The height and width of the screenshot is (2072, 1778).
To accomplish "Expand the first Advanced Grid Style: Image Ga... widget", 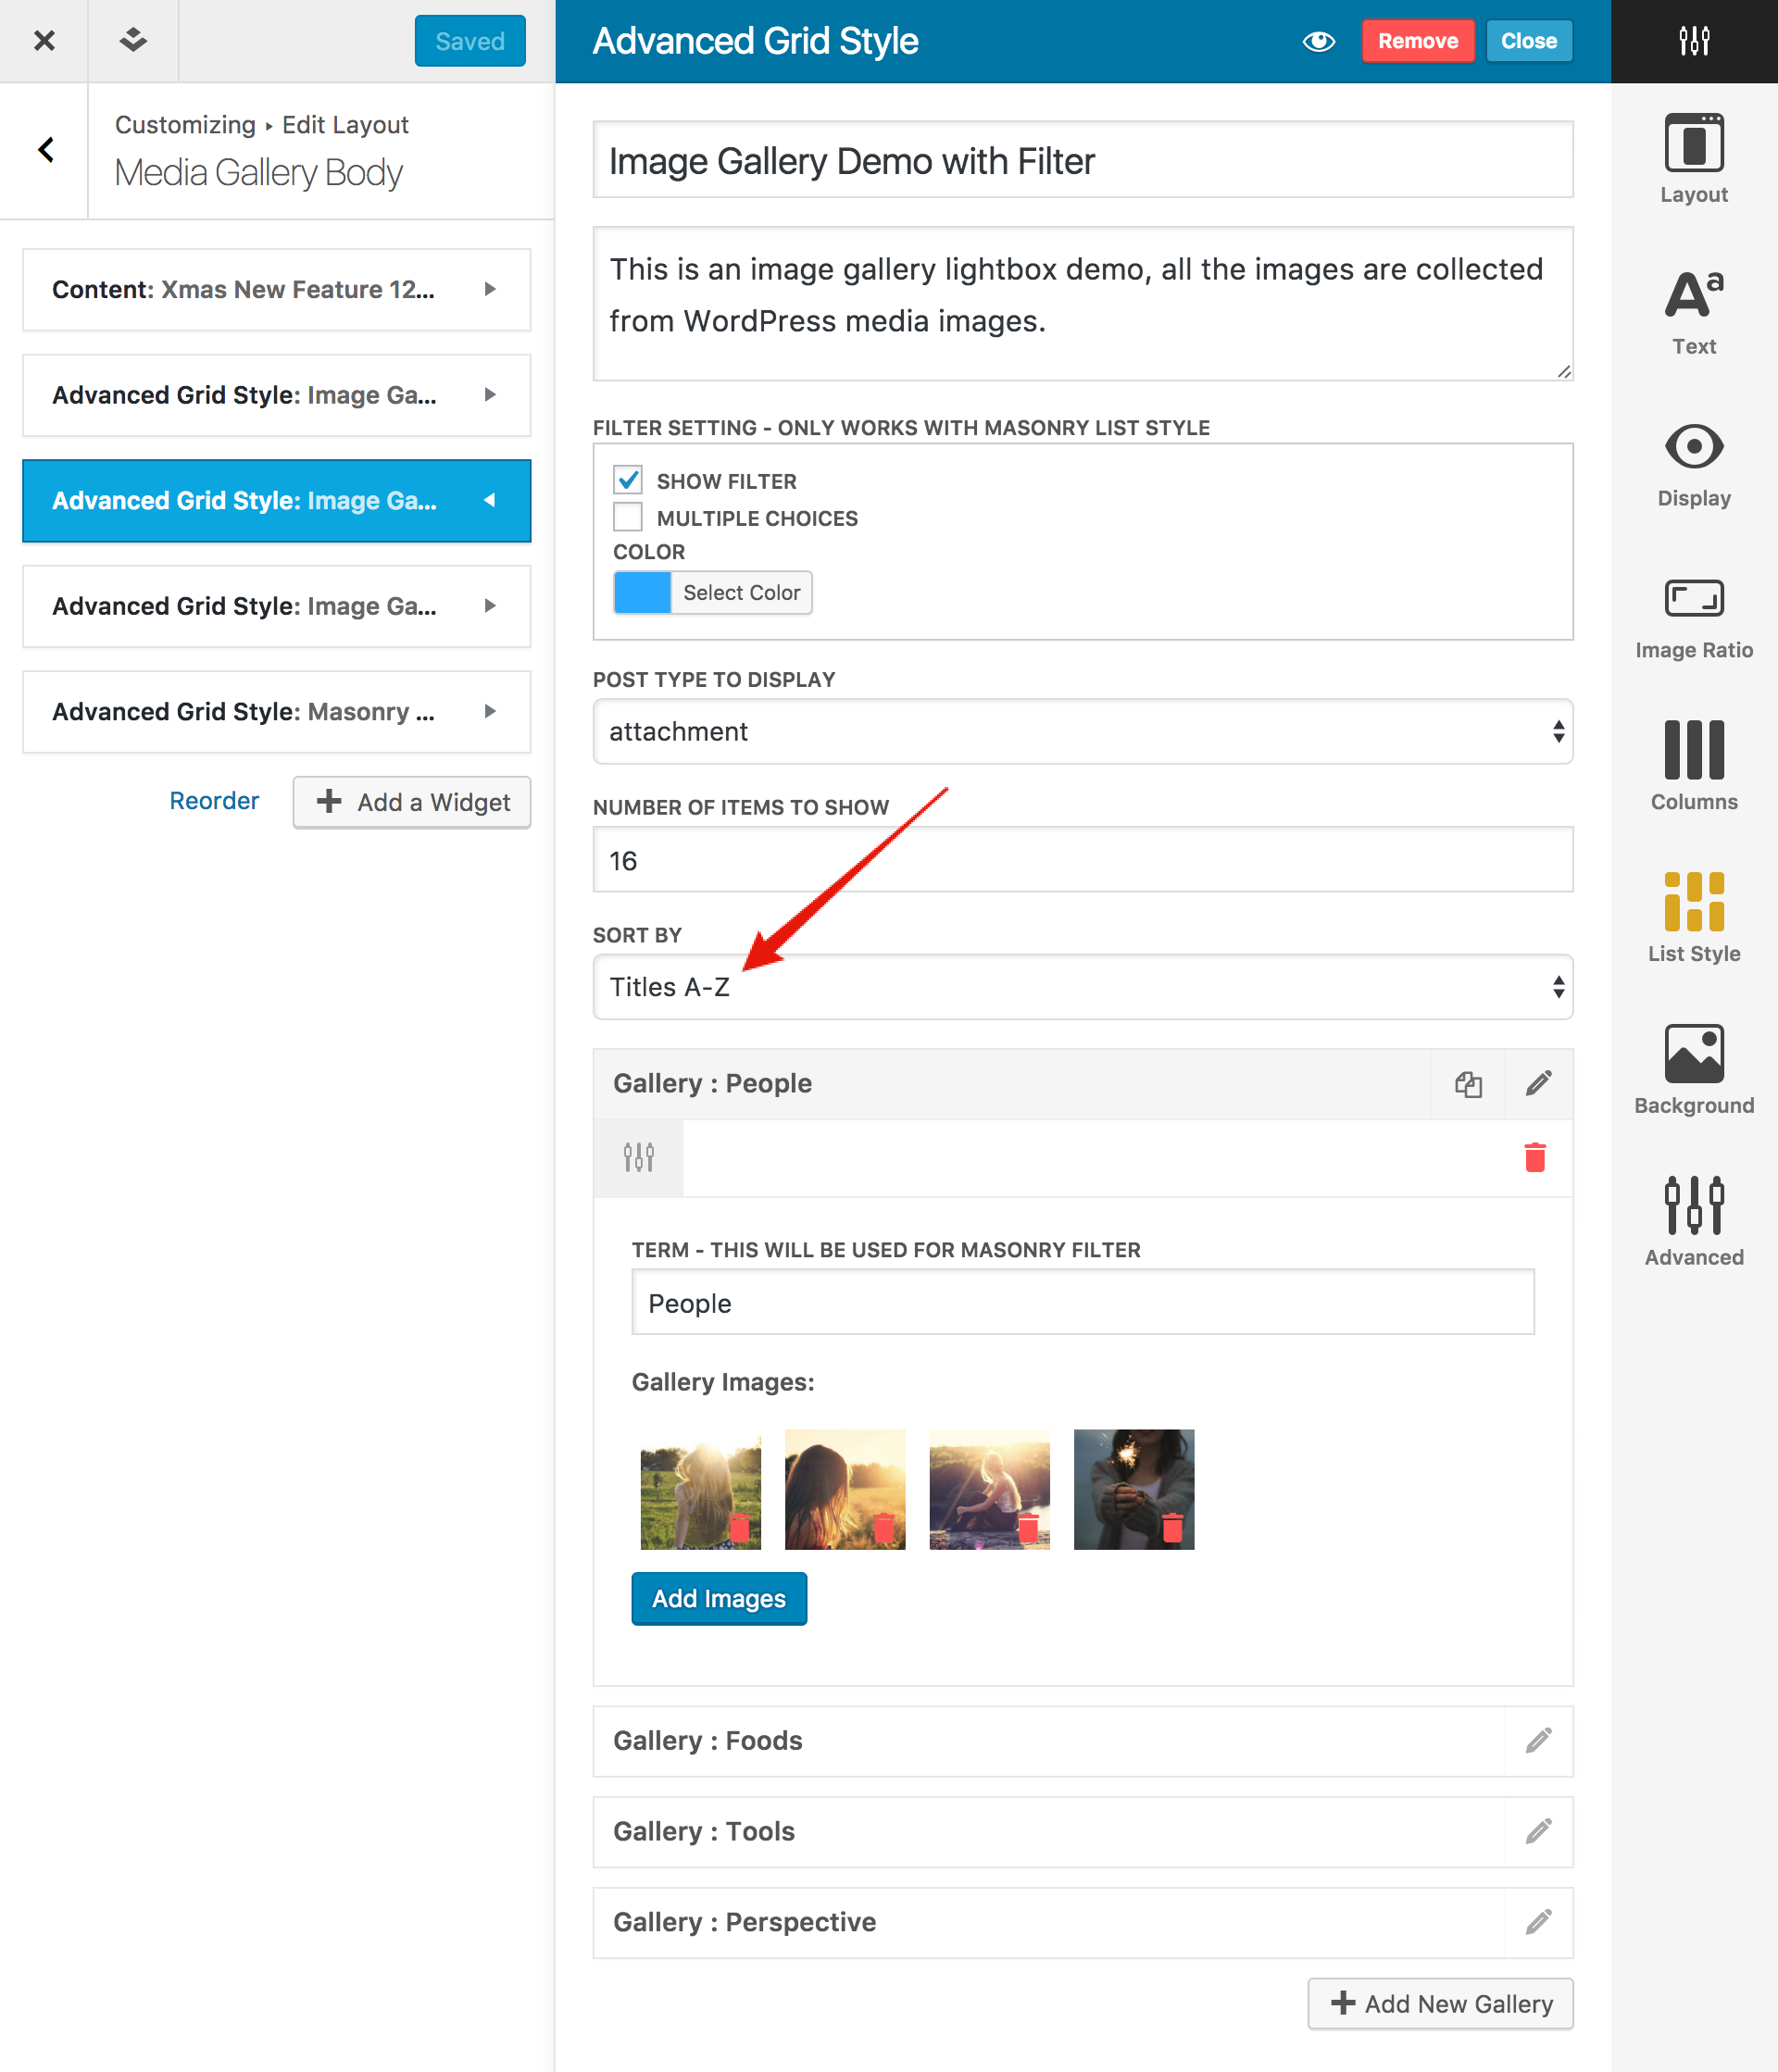I will [277, 395].
